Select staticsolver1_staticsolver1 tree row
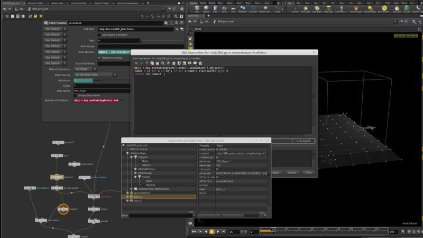This screenshot has height=238, width=423. pyautogui.click(x=153, y=189)
